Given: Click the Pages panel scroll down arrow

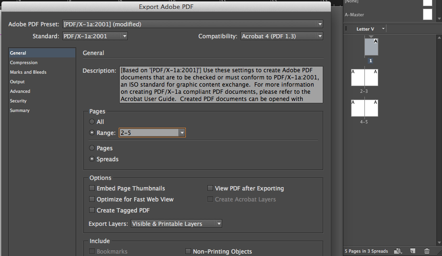Looking at the screenshot, I should (x=439, y=243).
